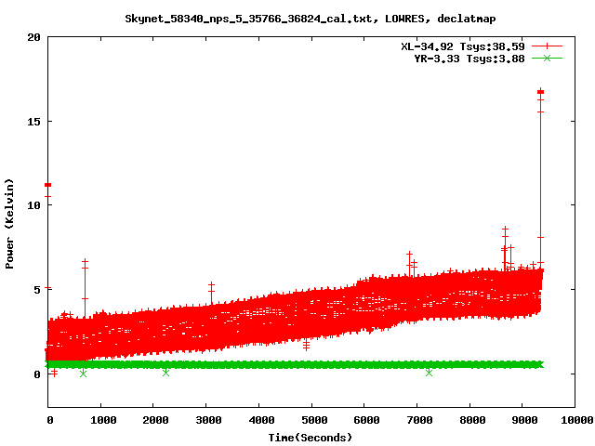
Task: Click the Power (Kelvin) axis label
Action: [x=9, y=223]
